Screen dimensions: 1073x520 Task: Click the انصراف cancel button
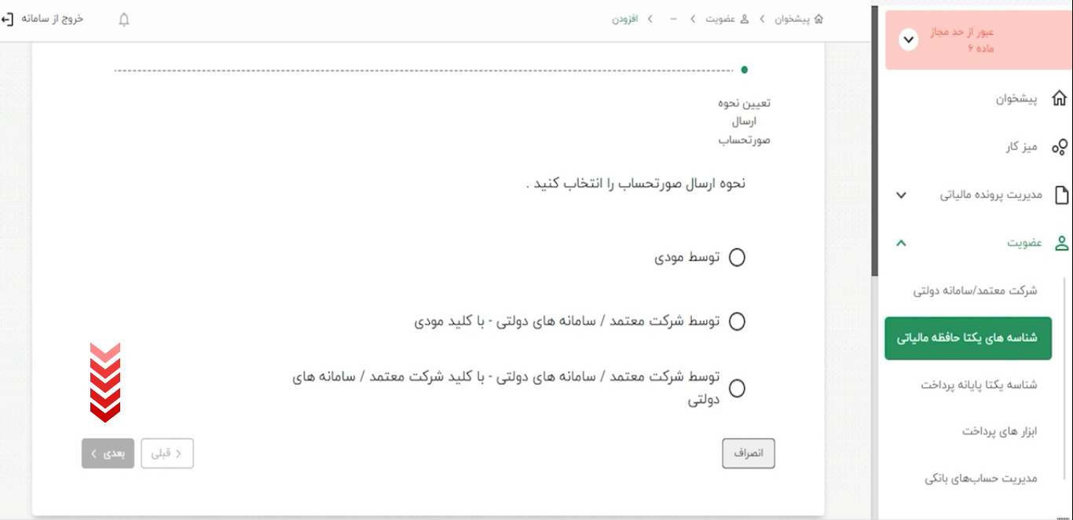pyautogui.click(x=748, y=453)
